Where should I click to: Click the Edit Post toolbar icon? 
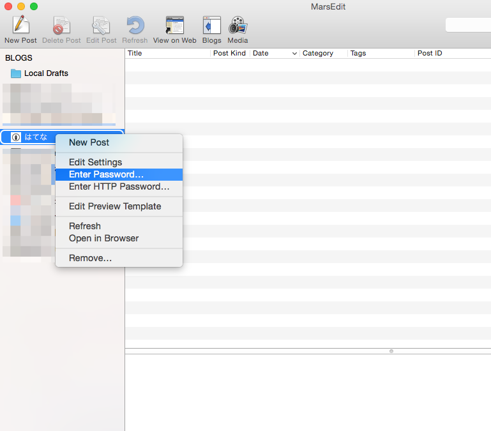coord(101,25)
